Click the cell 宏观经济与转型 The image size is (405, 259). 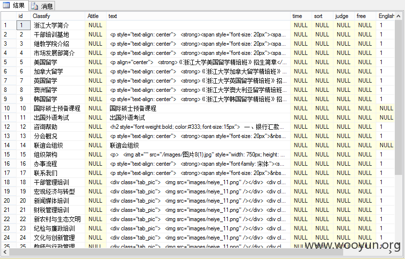coord(57,191)
